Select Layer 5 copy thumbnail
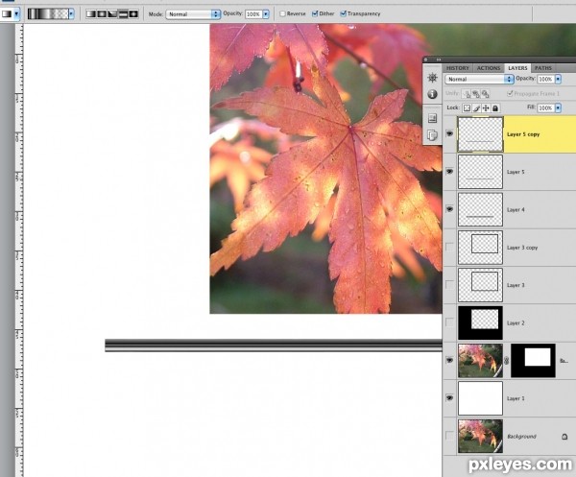The image size is (576, 477). pos(480,134)
